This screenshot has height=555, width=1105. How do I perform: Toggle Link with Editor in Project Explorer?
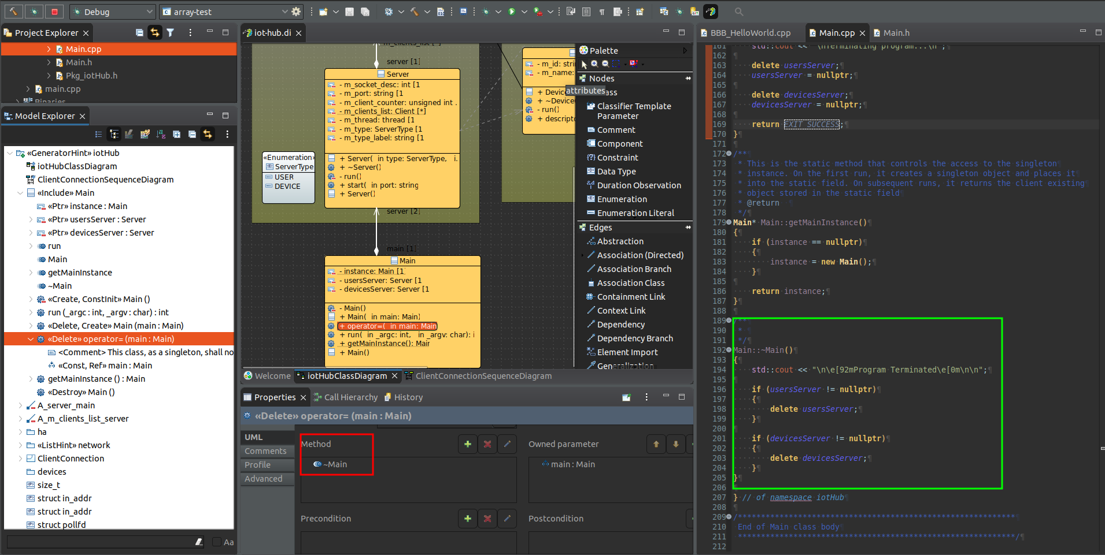coord(154,33)
